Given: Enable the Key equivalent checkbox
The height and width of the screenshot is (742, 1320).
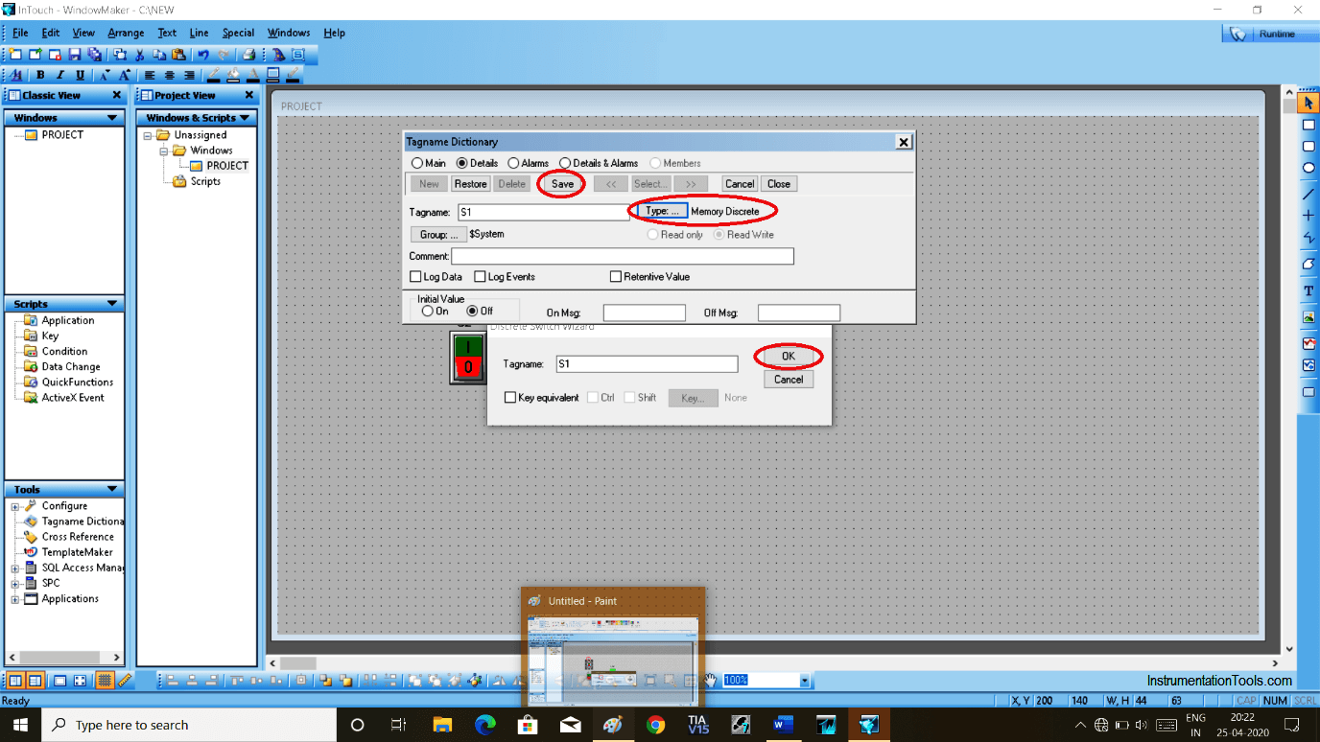Looking at the screenshot, I should pos(510,398).
